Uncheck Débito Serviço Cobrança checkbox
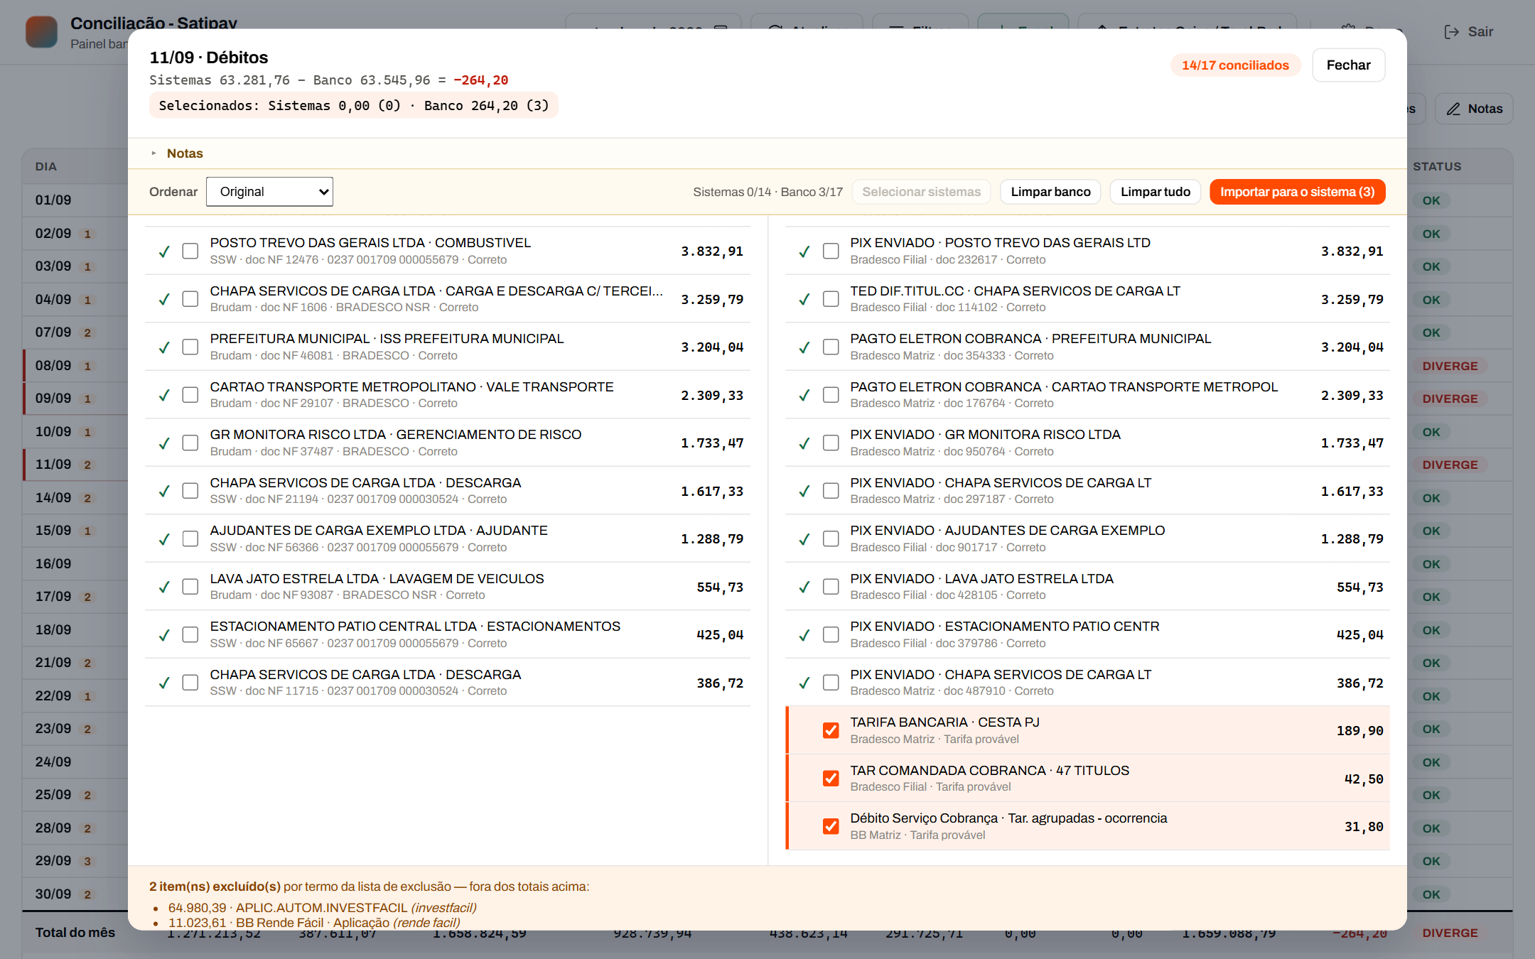The width and height of the screenshot is (1535, 959). (x=831, y=826)
